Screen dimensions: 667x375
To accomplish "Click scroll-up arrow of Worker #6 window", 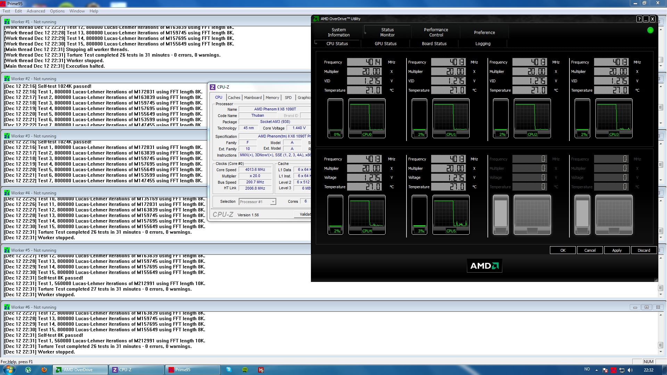I will click(661, 315).
